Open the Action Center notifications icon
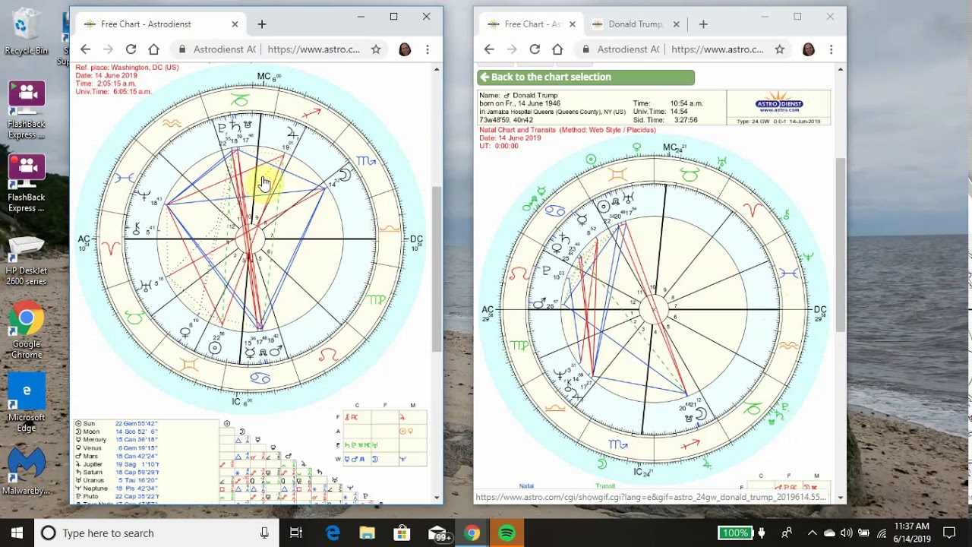Screen dimensions: 972x547 [x=949, y=533]
